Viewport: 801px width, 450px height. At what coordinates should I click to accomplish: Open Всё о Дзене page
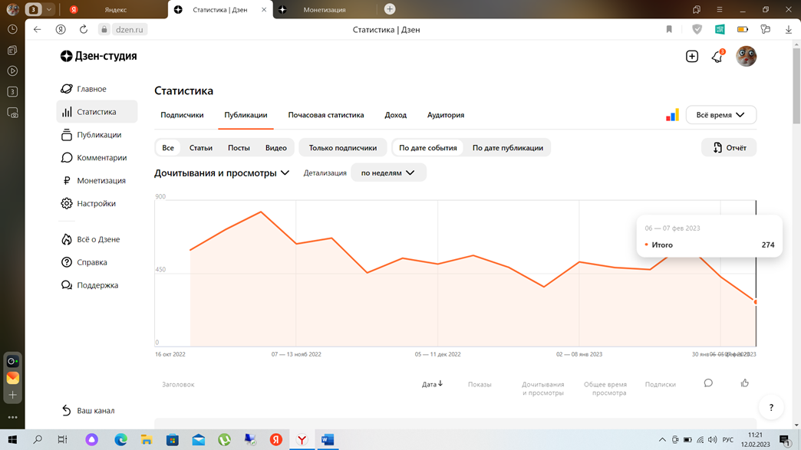[90, 239]
